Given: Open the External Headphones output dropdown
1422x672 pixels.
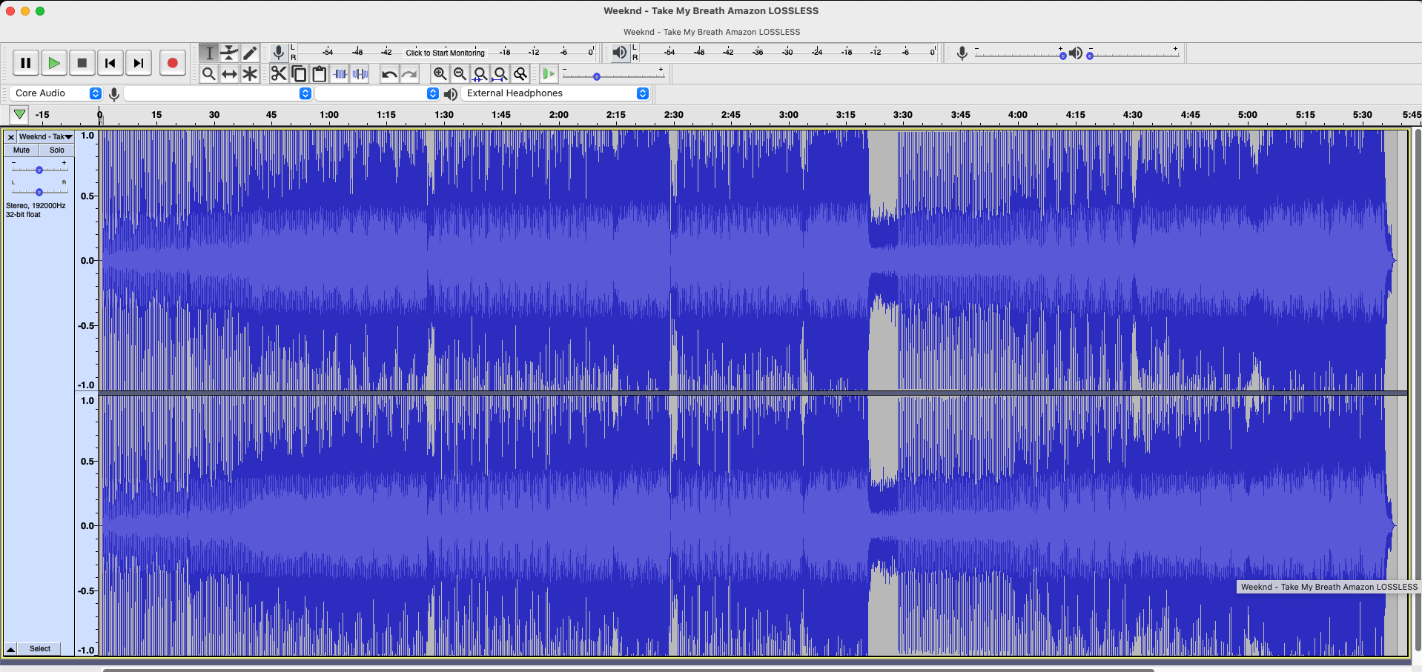Looking at the screenshot, I should (x=555, y=93).
